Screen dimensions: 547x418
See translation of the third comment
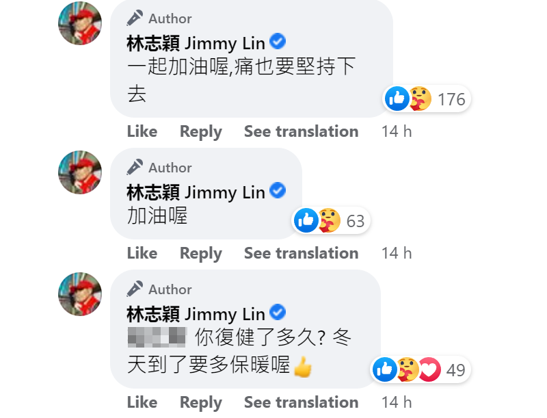point(301,402)
